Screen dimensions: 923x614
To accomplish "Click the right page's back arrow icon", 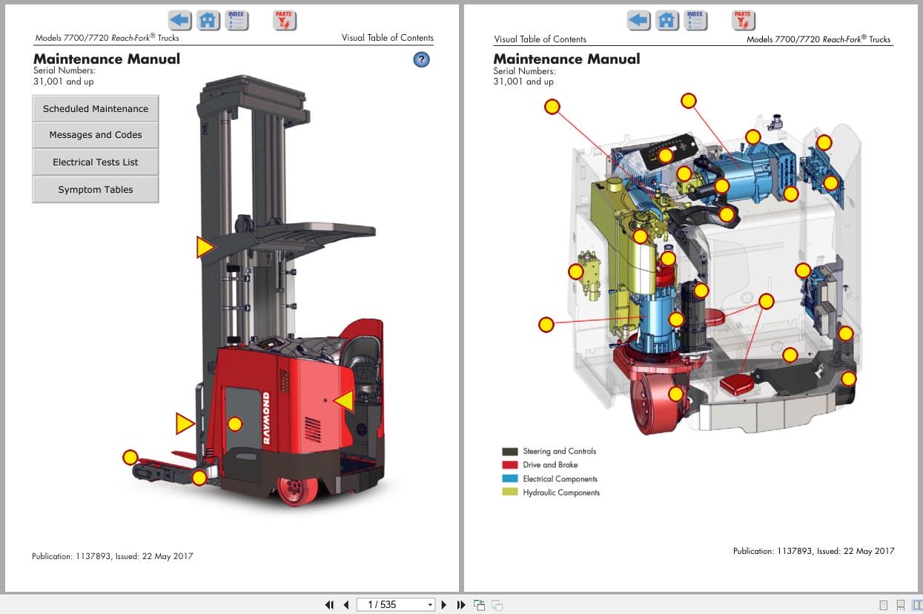I will coord(638,21).
